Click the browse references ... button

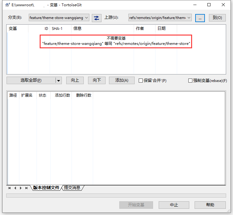(x=200, y=18)
